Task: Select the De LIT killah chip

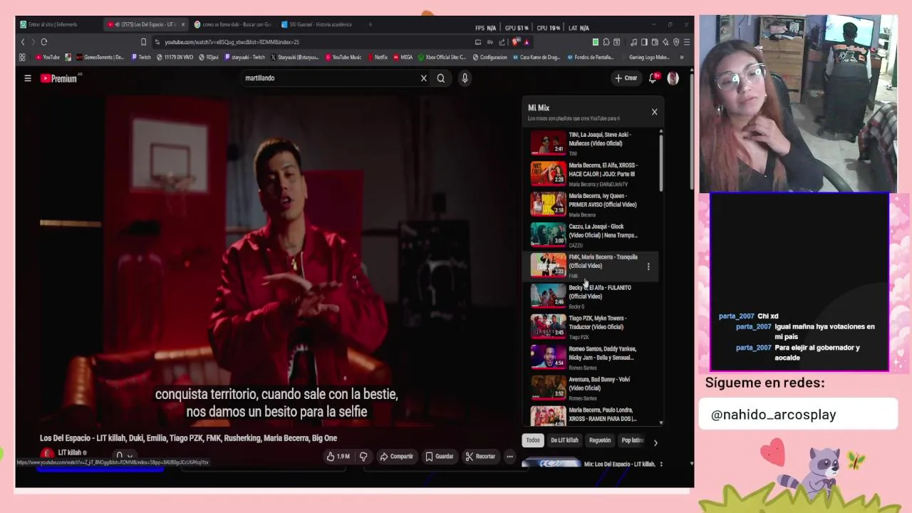Action: pos(565,440)
